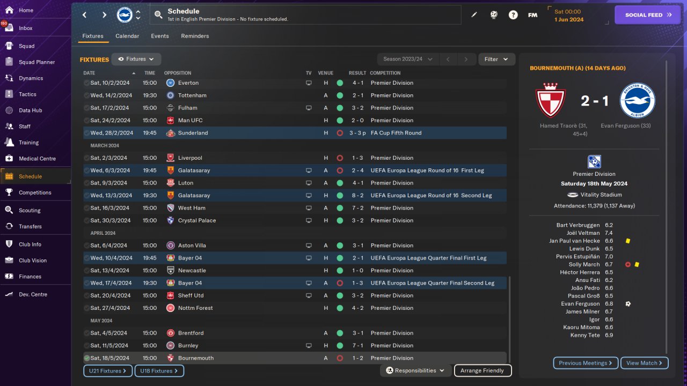
Task: Open the Medical Centre sidebar icon
Action: (x=9, y=159)
